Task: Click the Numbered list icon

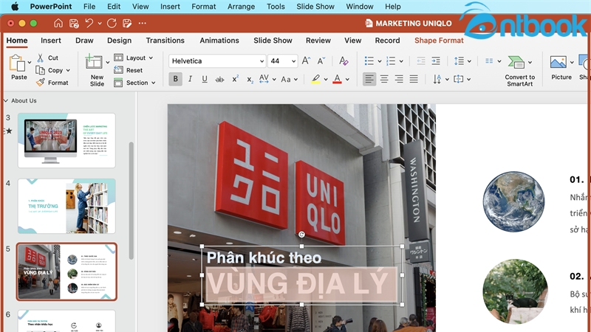Action: tap(391, 60)
